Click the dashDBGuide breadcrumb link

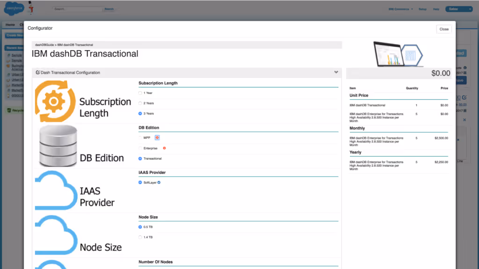coord(44,45)
